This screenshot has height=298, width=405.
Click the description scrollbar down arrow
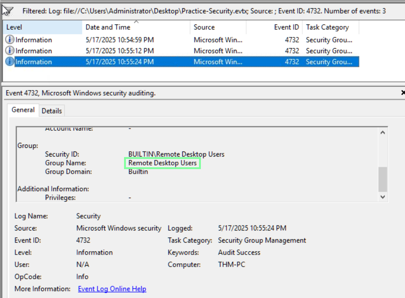tap(382, 196)
